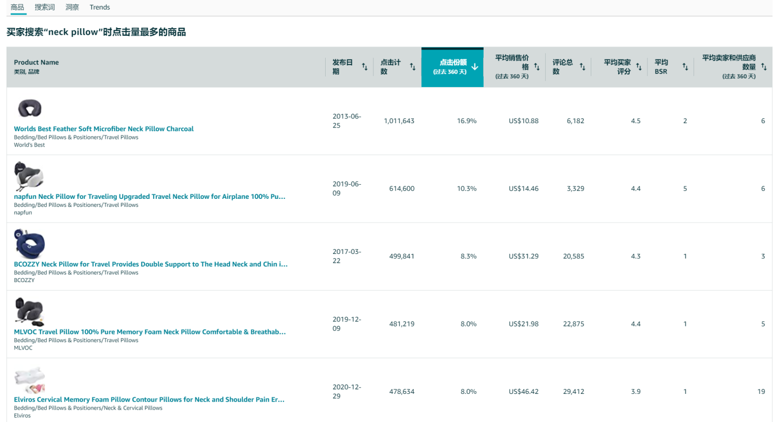Open the napfun Neck Pillow product link
Image resolution: width=779 pixels, height=422 pixels.
149,197
